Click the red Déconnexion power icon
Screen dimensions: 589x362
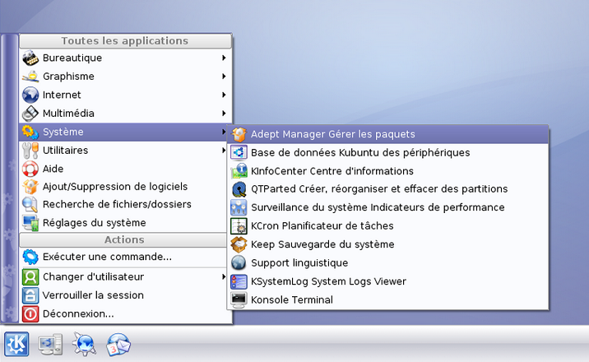(30, 313)
